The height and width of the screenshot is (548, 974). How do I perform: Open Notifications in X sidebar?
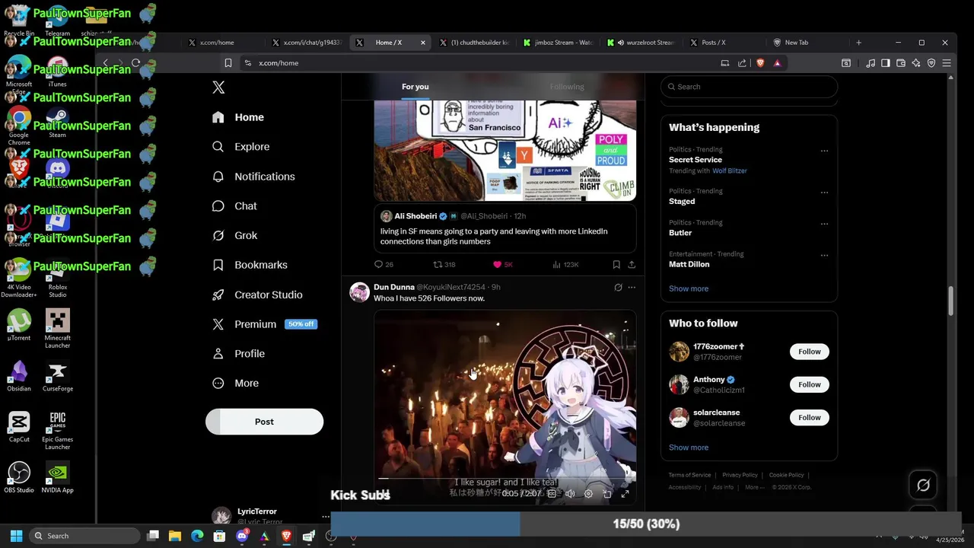coord(253,177)
